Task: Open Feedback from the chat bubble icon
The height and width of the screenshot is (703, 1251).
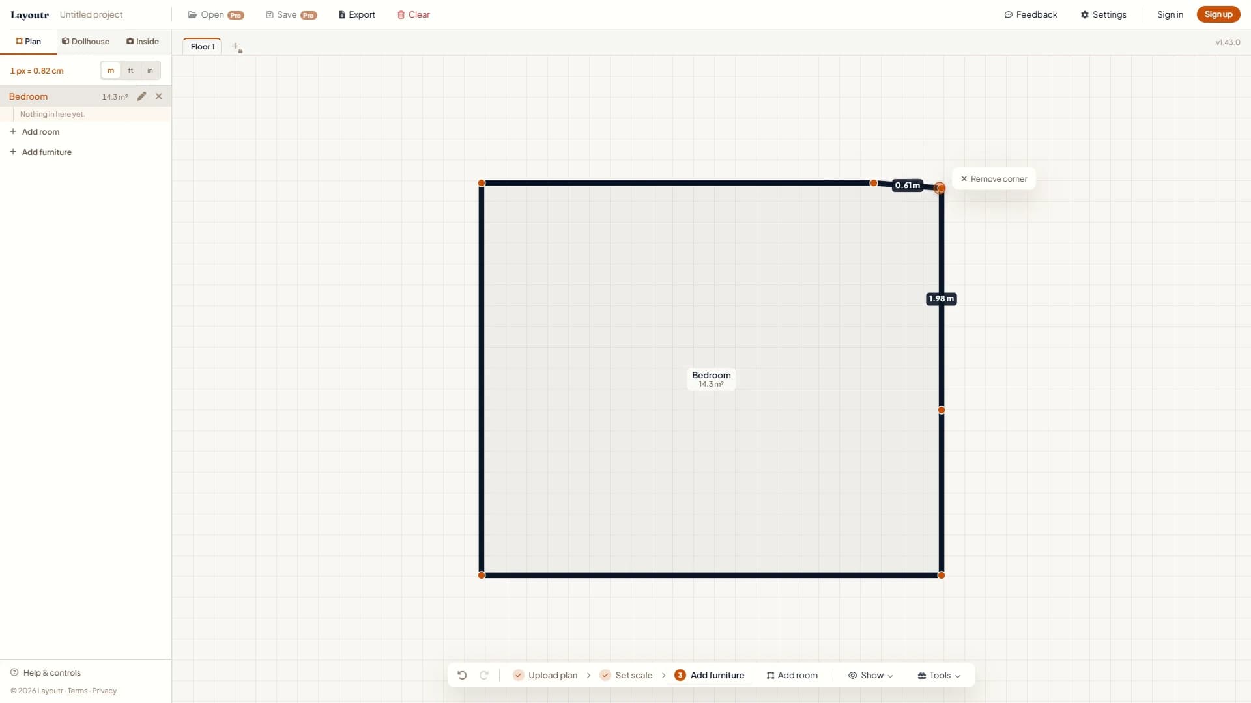Action: [1031, 14]
